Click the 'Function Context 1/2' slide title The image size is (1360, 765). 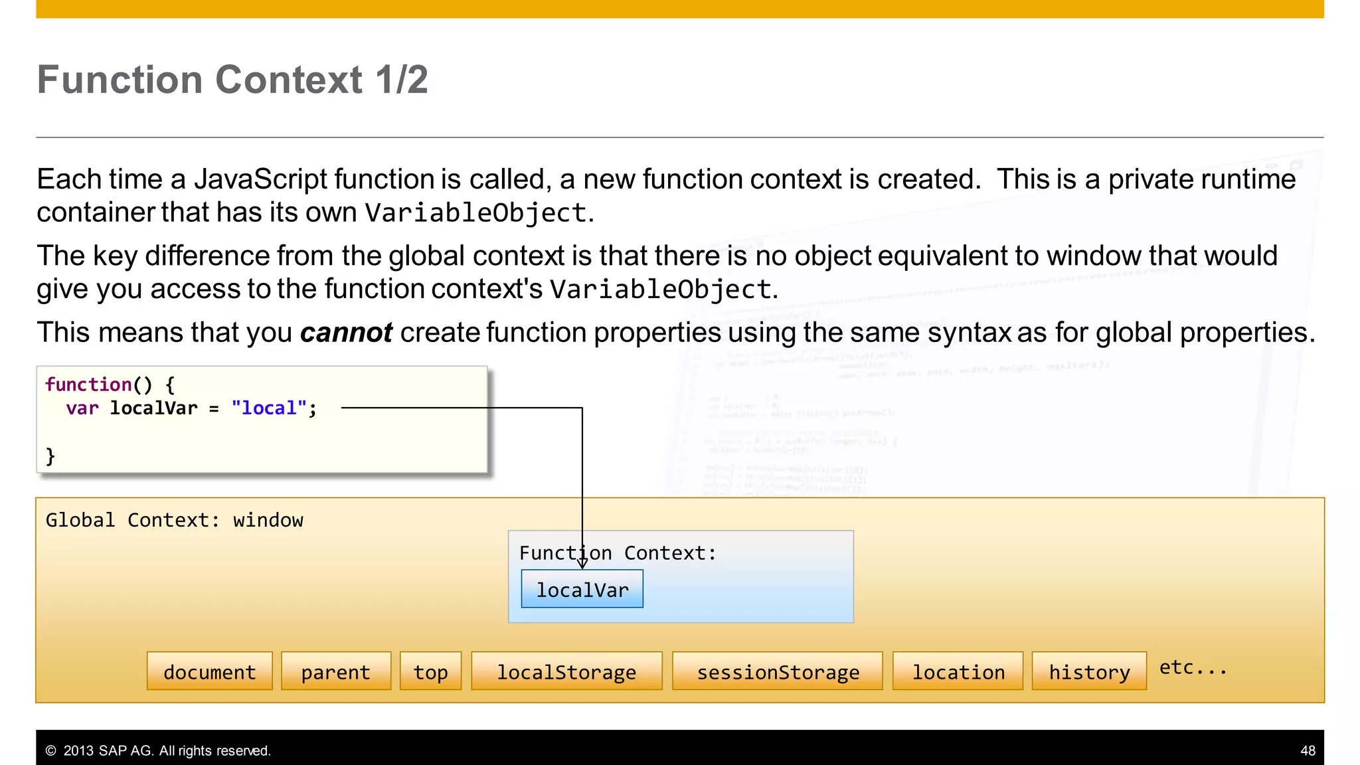point(232,80)
